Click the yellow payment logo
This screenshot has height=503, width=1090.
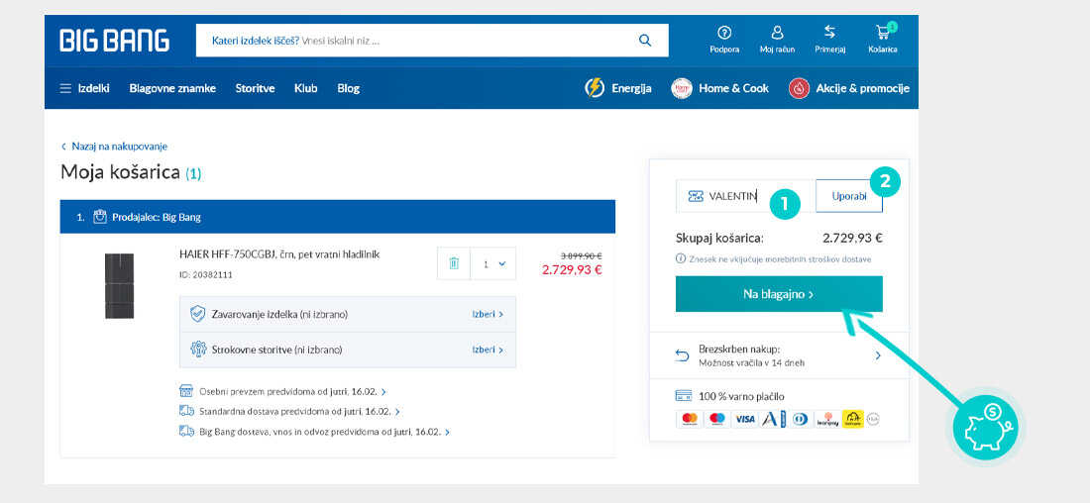click(853, 418)
